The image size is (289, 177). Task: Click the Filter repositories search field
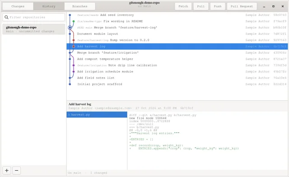tap(34, 17)
